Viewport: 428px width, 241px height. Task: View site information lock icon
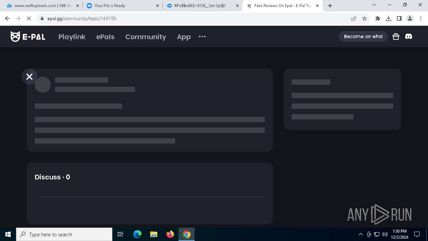[x=42, y=18]
